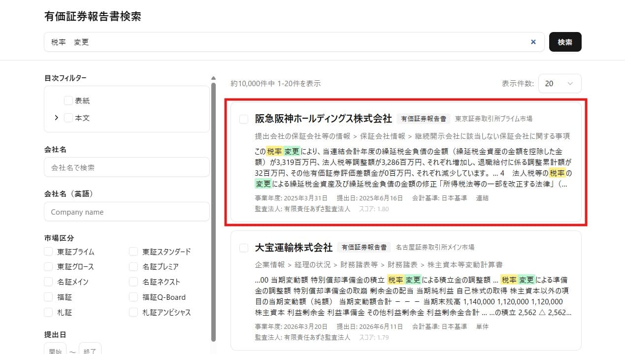Image resolution: width=625 pixels, height=354 pixels.
Task: Click スコア: 1.79 in second result
Action: [x=374, y=337]
